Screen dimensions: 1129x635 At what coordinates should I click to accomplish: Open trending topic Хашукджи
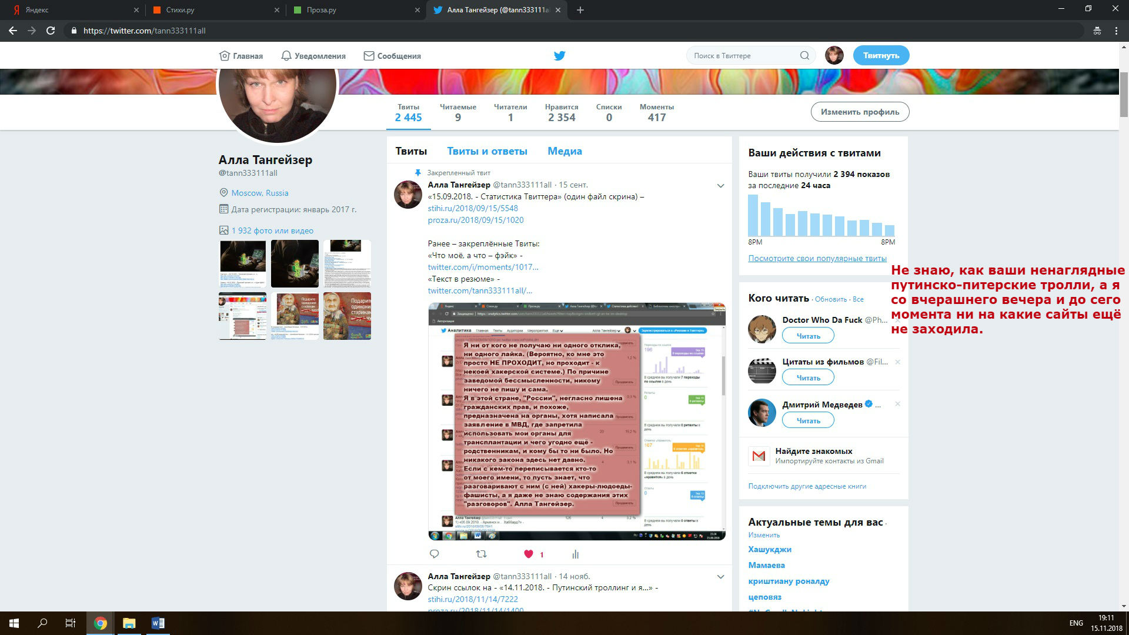[770, 549]
